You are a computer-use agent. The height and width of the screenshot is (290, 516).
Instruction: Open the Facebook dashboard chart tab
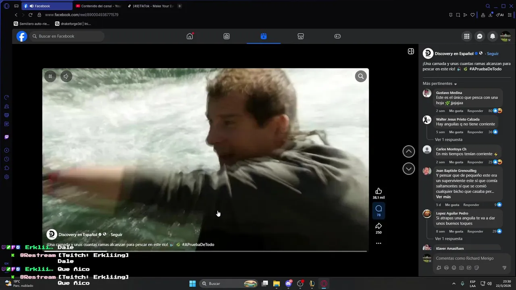point(227,36)
